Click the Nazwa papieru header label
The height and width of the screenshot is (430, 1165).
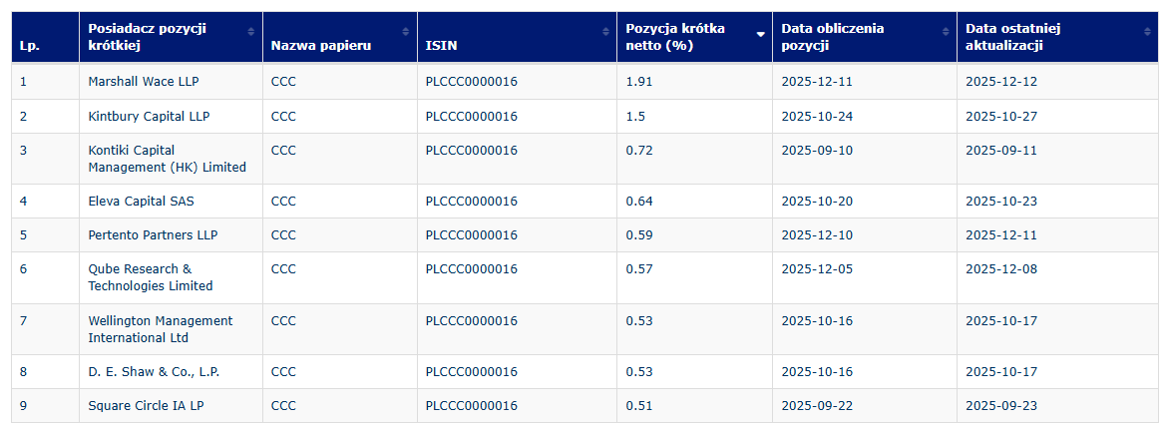[321, 45]
